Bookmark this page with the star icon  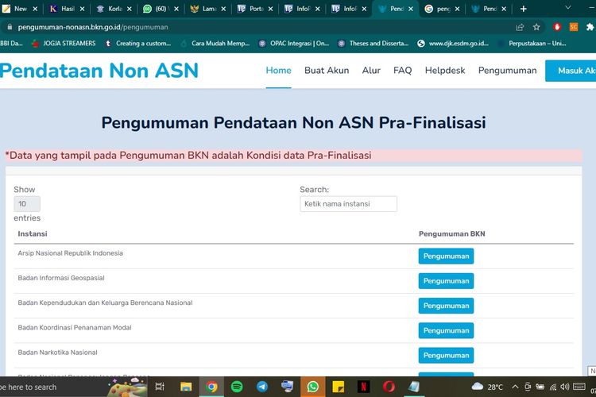tap(537, 26)
